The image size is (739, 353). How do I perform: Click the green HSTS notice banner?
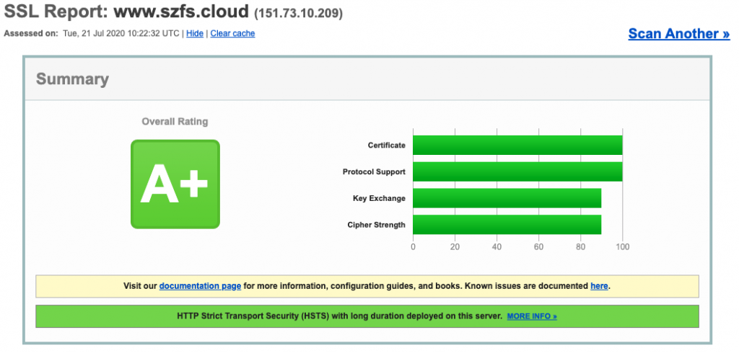tap(367, 316)
